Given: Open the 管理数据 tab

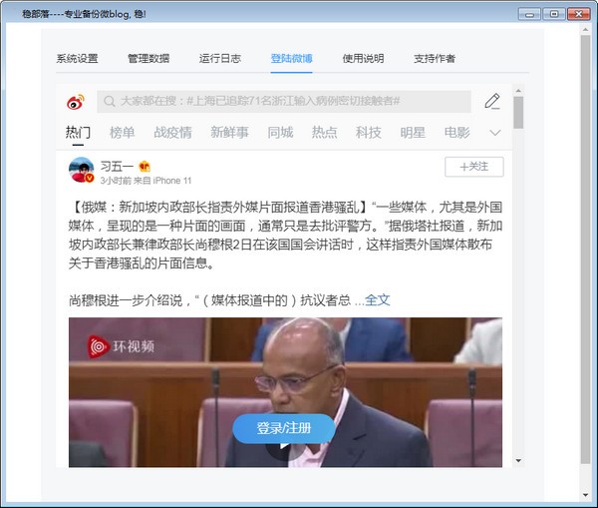Looking at the screenshot, I should [149, 58].
